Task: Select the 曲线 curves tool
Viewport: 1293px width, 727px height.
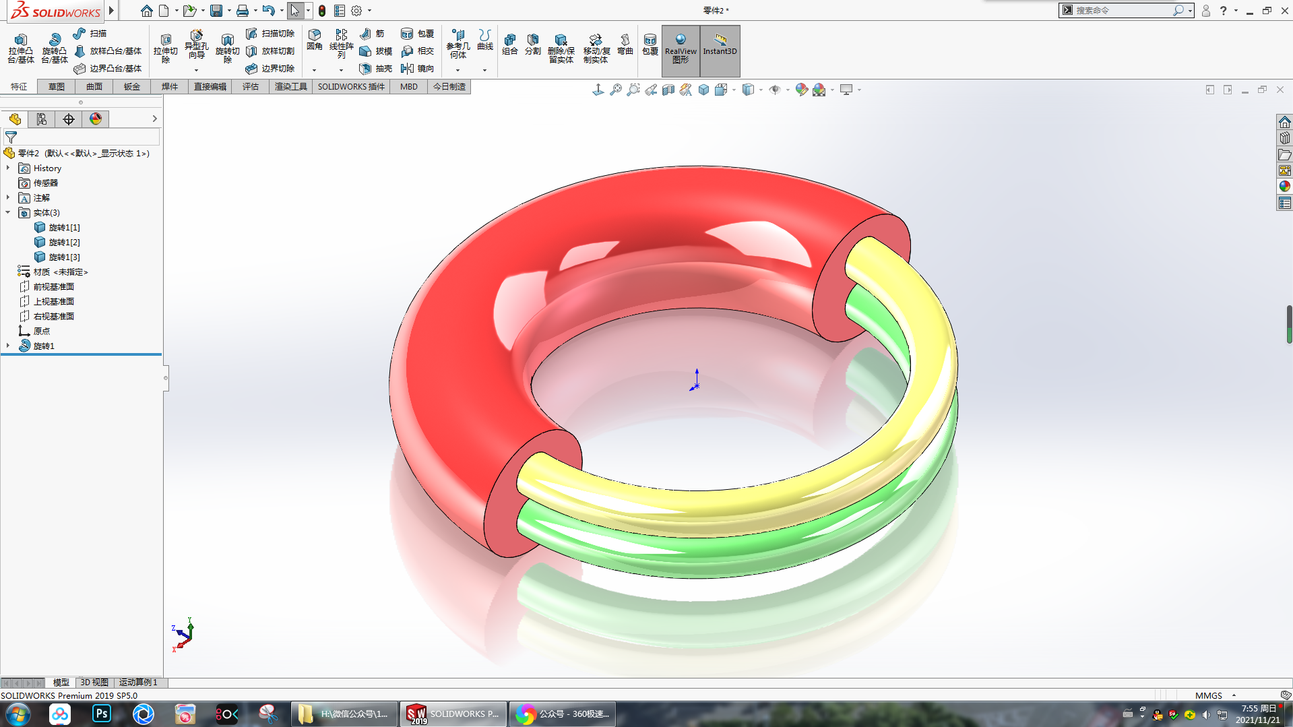Action: [x=484, y=40]
